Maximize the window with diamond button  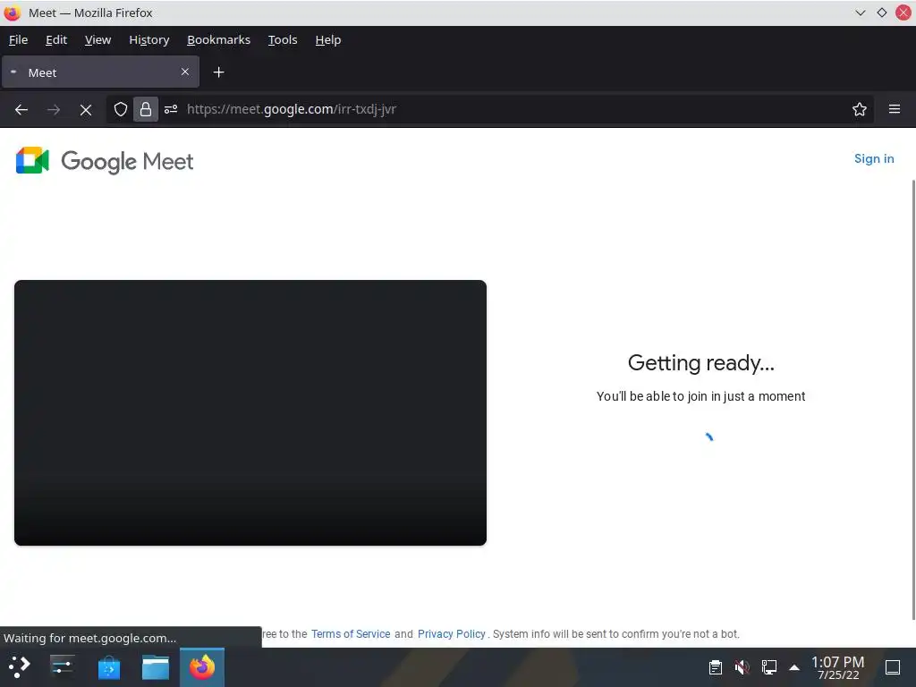click(x=881, y=13)
